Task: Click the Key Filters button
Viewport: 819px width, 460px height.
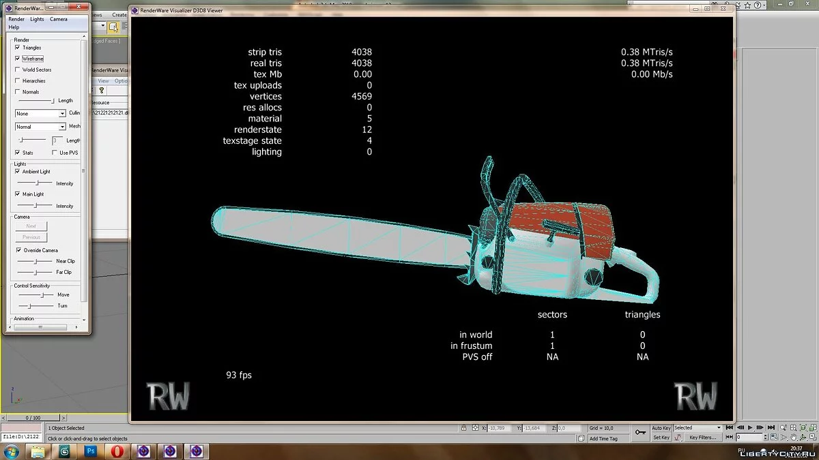Action: point(702,438)
